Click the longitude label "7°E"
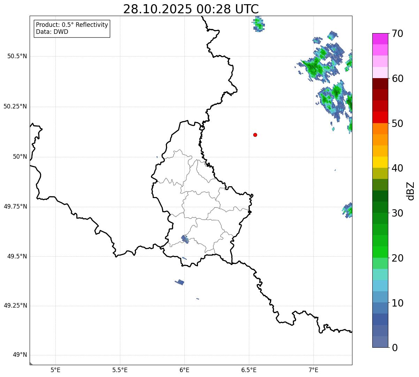Screen dimensions: 419x377 coord(313,370)
